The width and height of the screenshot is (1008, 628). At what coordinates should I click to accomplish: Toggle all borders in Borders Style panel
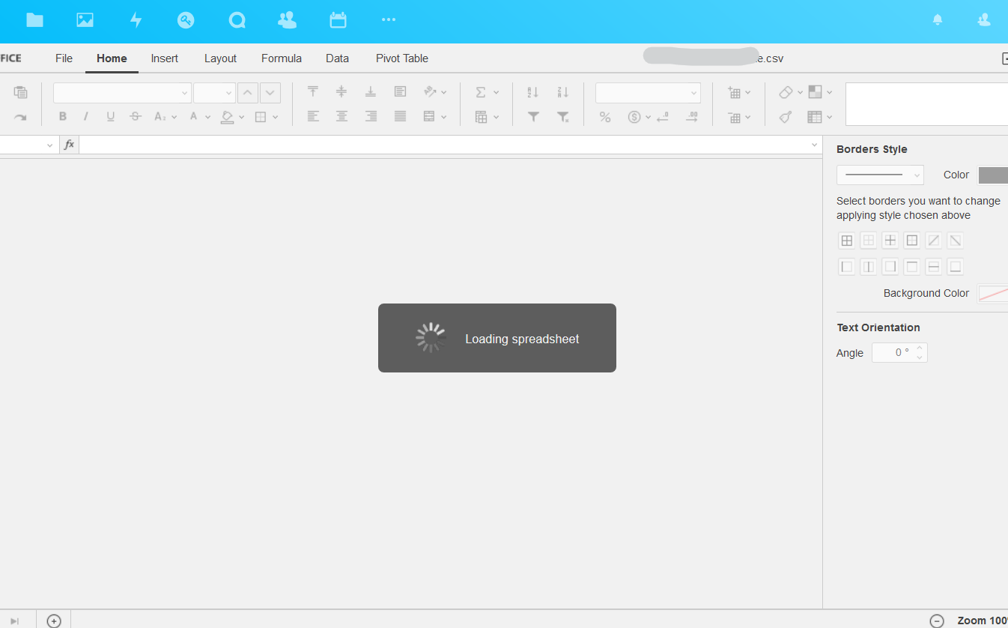[846, 240]
